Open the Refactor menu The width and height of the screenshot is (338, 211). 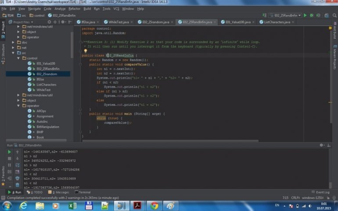pos(75,8)
